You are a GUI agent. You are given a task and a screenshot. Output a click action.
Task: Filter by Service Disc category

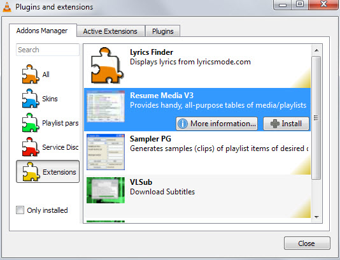tap(60, 147)
